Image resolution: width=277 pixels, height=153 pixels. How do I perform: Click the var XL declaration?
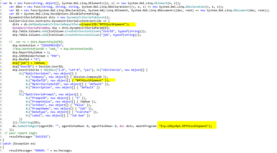pos(7,3)
